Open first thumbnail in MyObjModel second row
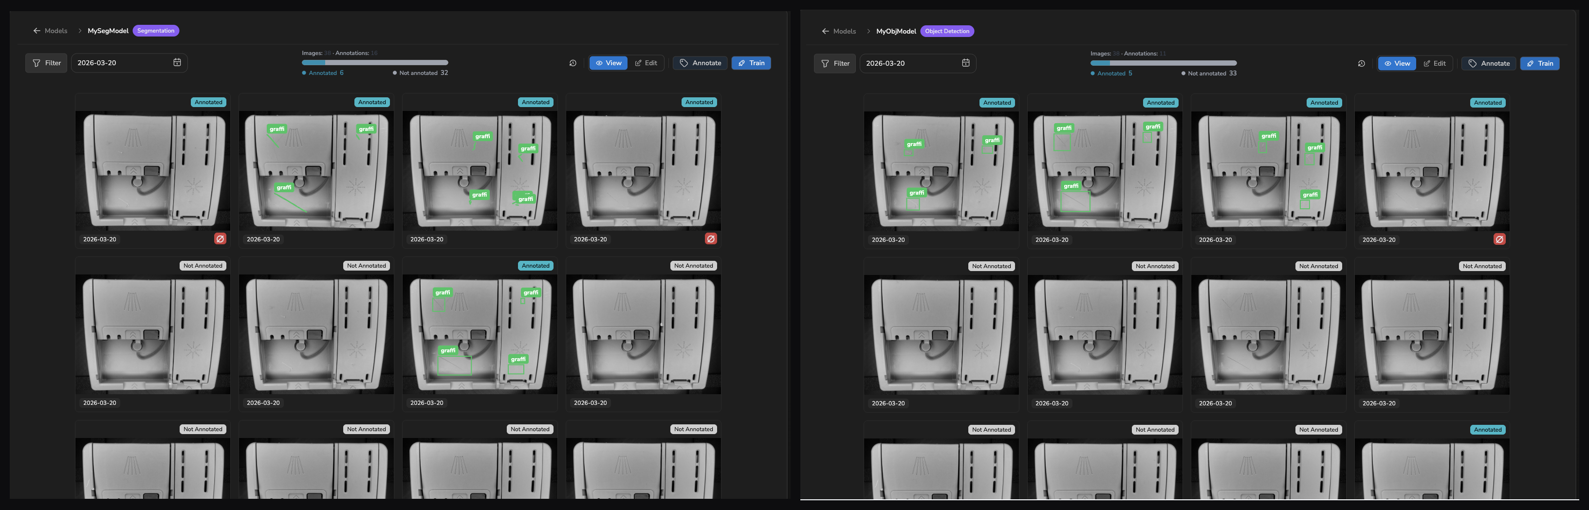The width and height of the screenshot is (1589, 510). point(942,335)
